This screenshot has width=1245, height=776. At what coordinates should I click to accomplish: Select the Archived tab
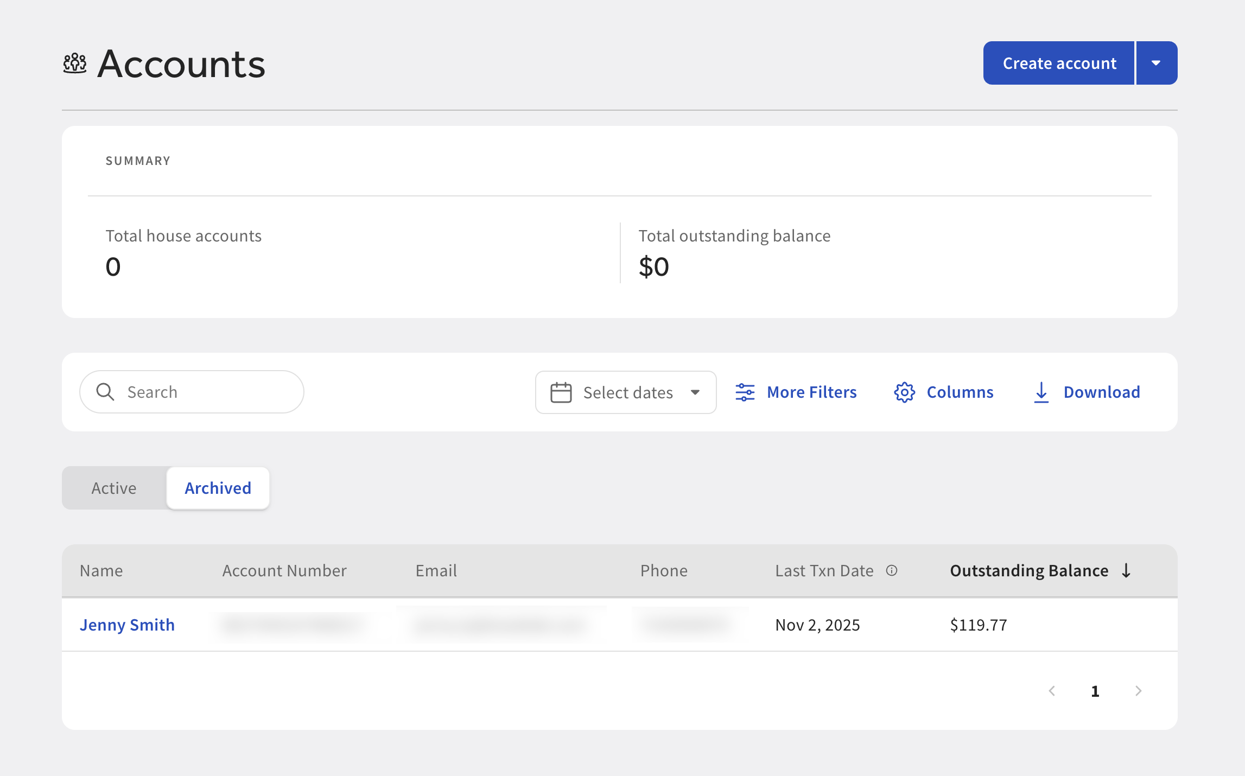(x=218, y=488)
